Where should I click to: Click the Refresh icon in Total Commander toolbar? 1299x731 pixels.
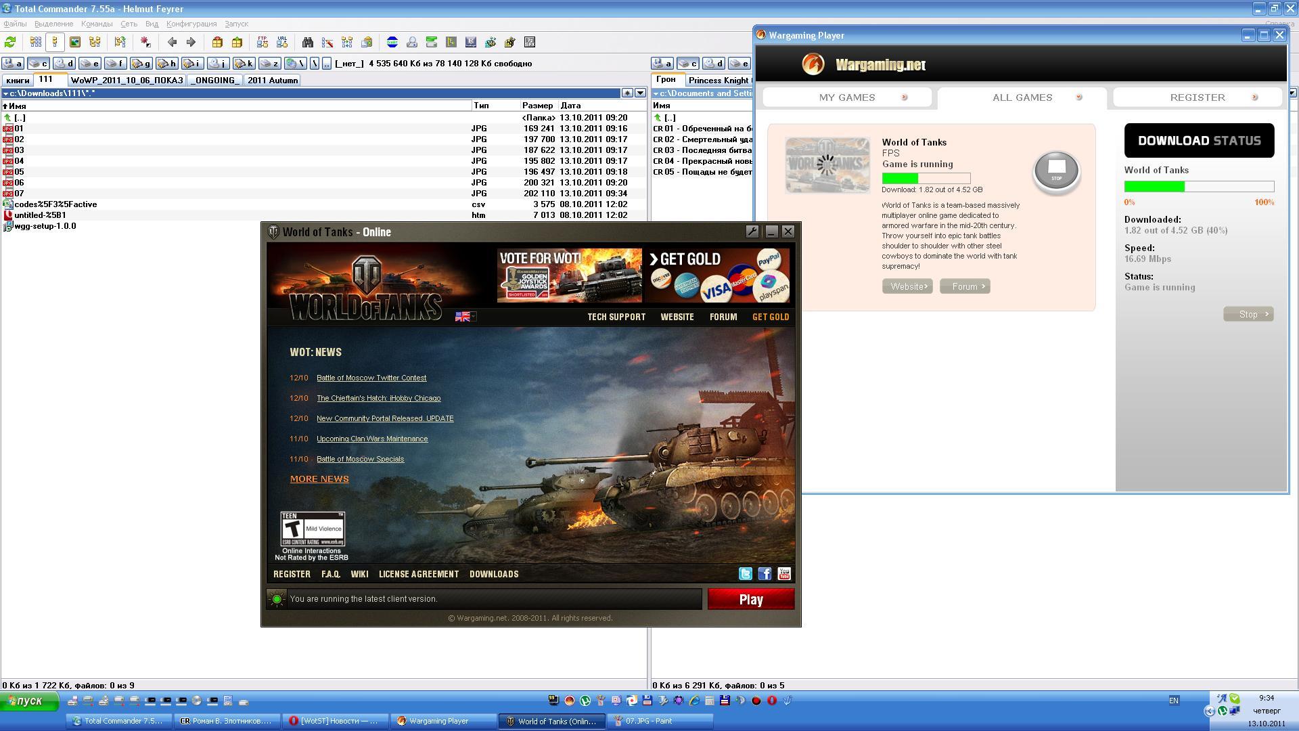[x=10, y=42]
